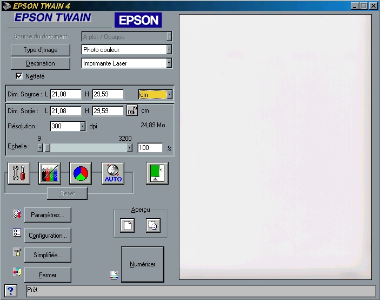Click the Fermer button
Screen dimensions: 380x300
(48, 275)
